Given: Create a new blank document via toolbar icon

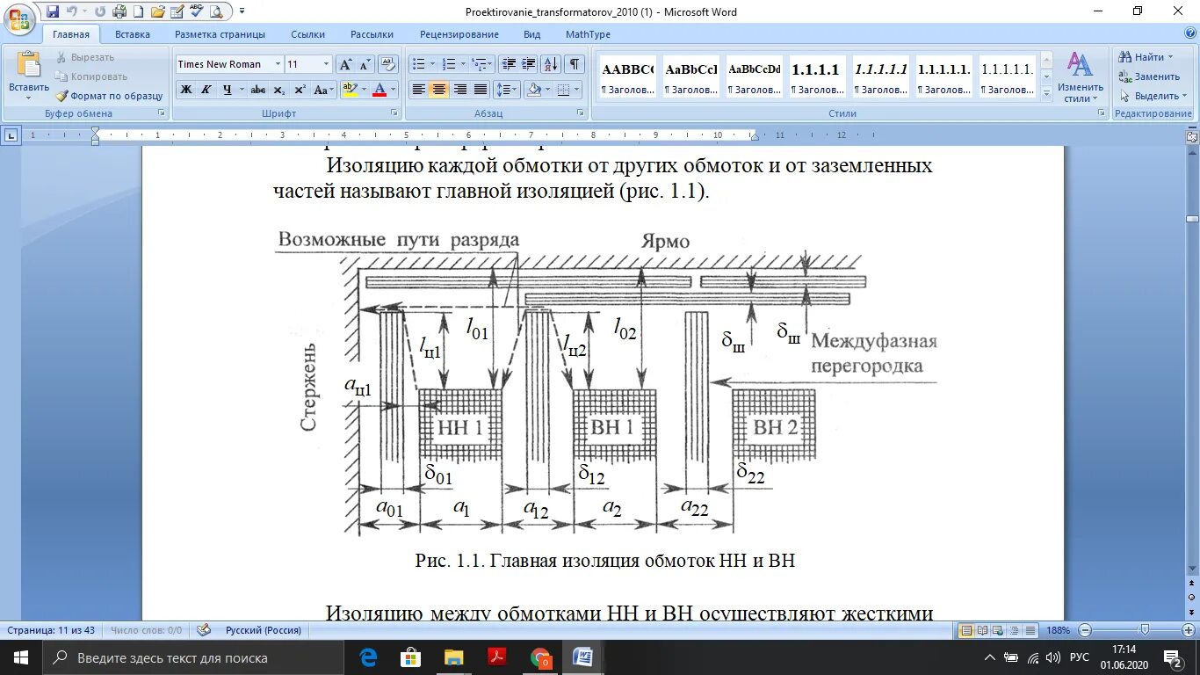Looking at the screenshot, I should coord(139,11).
